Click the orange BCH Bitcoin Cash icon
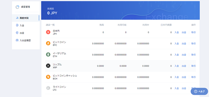Viewport: 209px width, 97px height. tap(48, 77)
